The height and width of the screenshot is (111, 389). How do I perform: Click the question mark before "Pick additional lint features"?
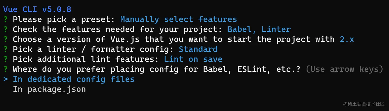tap(5, 59)
